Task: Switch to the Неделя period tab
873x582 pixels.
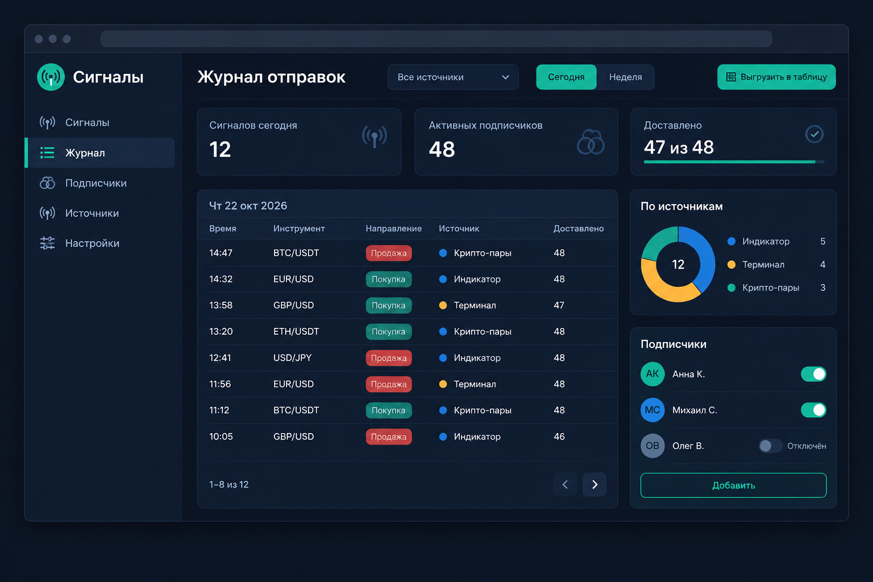Action: 625,77
